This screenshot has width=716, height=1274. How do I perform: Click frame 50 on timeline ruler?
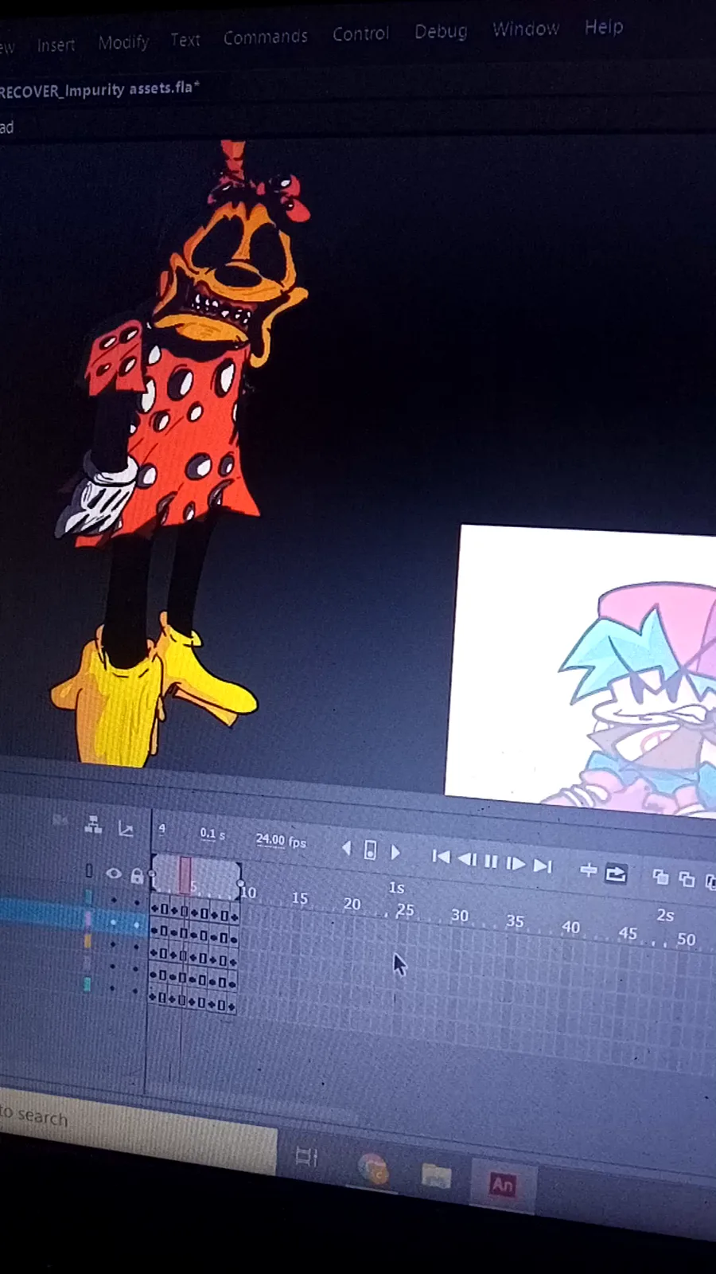pyautogui.click(x=686, y=939)
